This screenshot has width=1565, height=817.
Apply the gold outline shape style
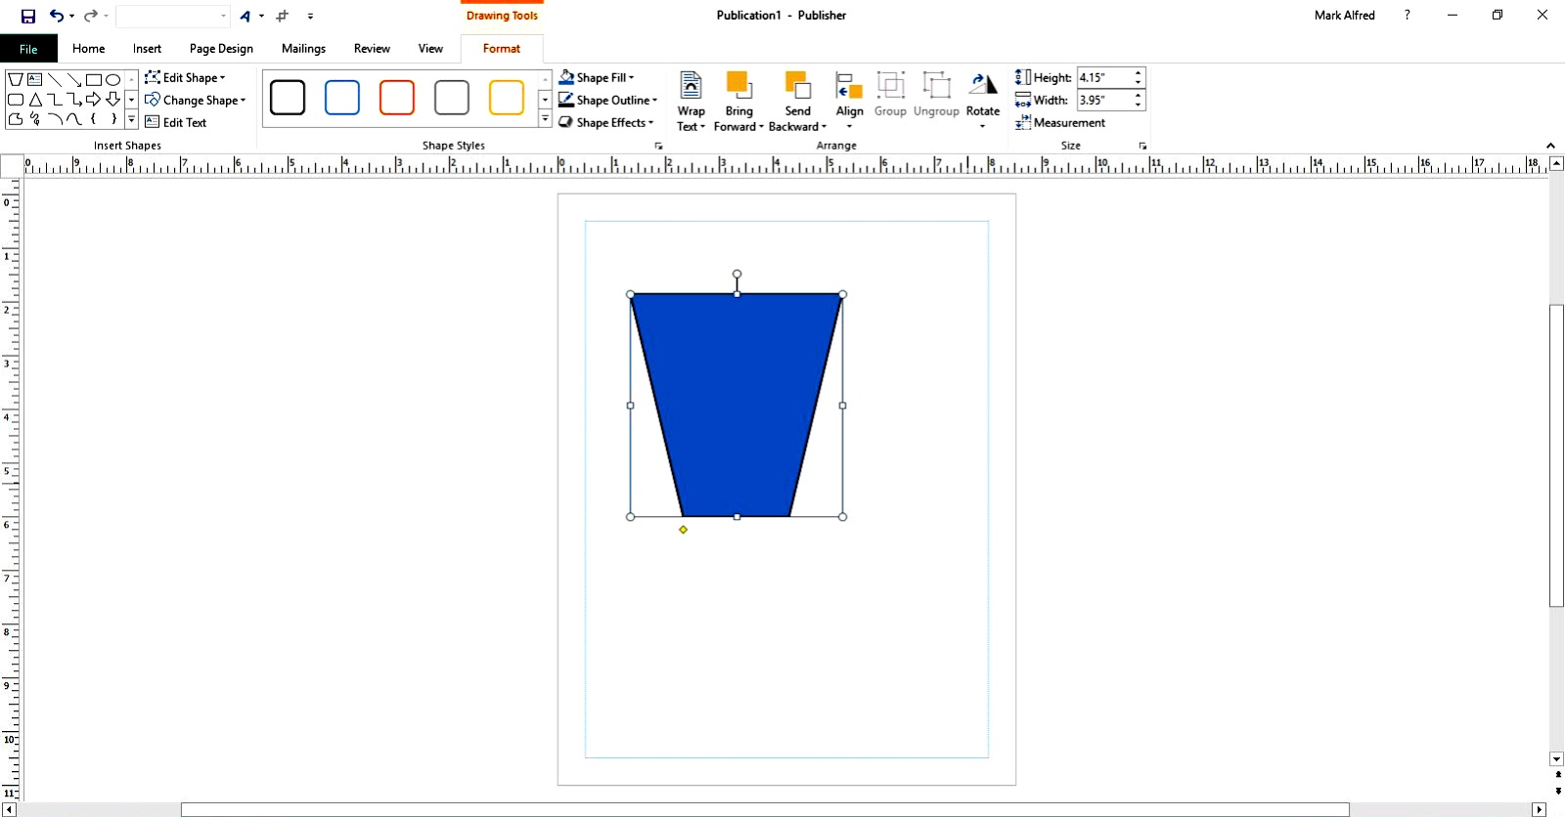point(507,98)
